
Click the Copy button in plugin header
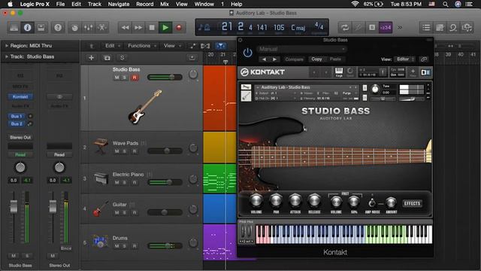pos(316,59)
